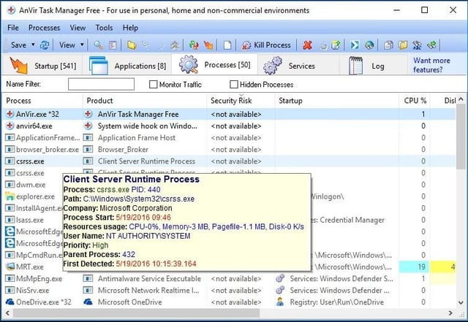The image size is (468, 322).
Task: Click the icon beside Antimalware Service Executable
Action: (x=88, y=278)
